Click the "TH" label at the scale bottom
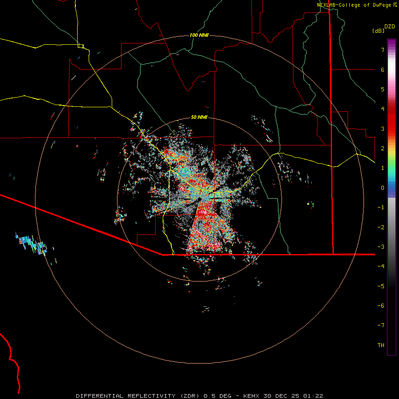 (x=381, y=345)
